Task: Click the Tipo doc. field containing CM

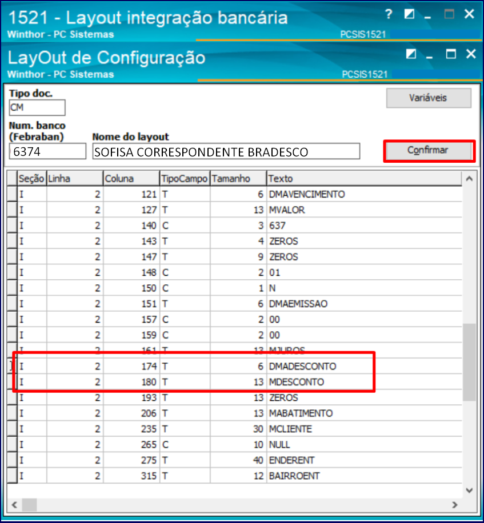Action: click(x=37, y=107)
